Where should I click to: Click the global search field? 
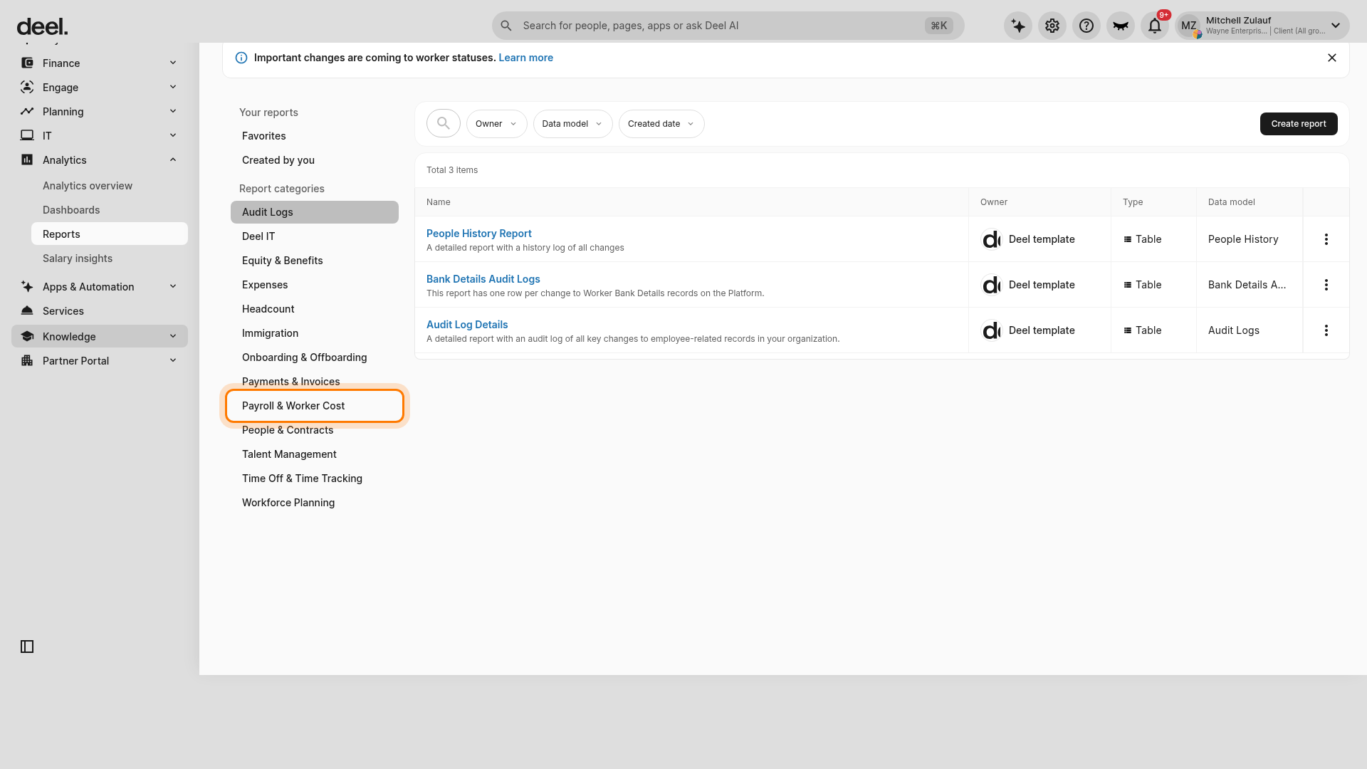point(728,26)
